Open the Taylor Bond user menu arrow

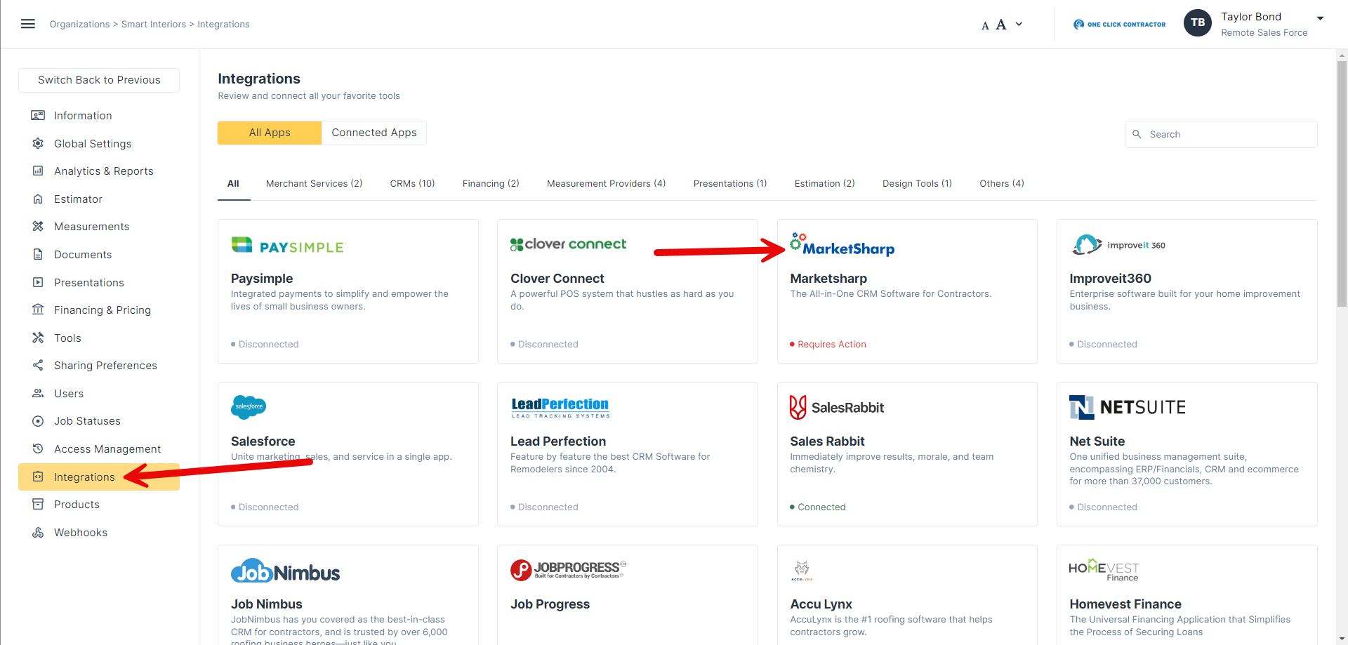[x=1320, y=18]
